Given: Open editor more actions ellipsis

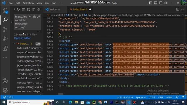Looking at the screenshot, I should pyautogui.click(x=183, y=9).
